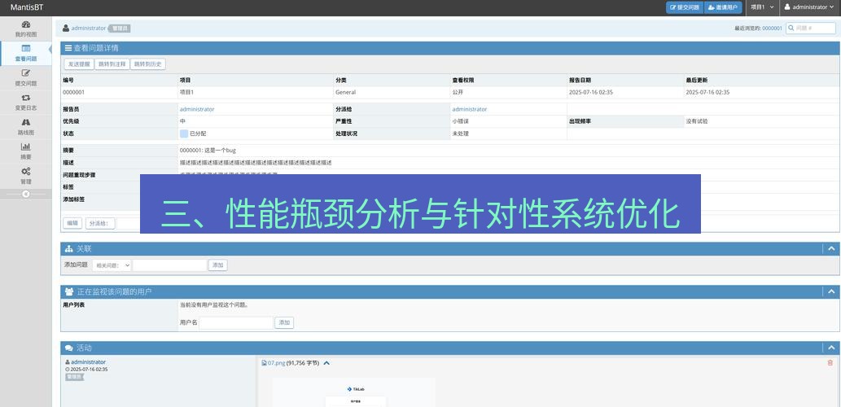Open the 相关问题 relationship type dropdown
Image resolution: width=841 pixels, height=407 pixels.
click(x=112, y=265)
